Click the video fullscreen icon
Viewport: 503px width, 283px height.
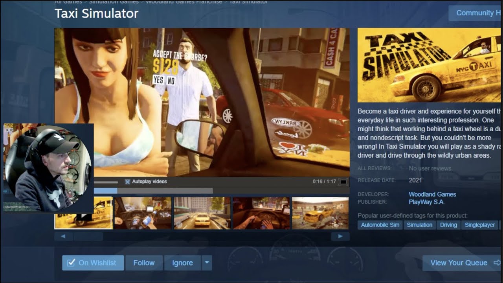(343, 182)
